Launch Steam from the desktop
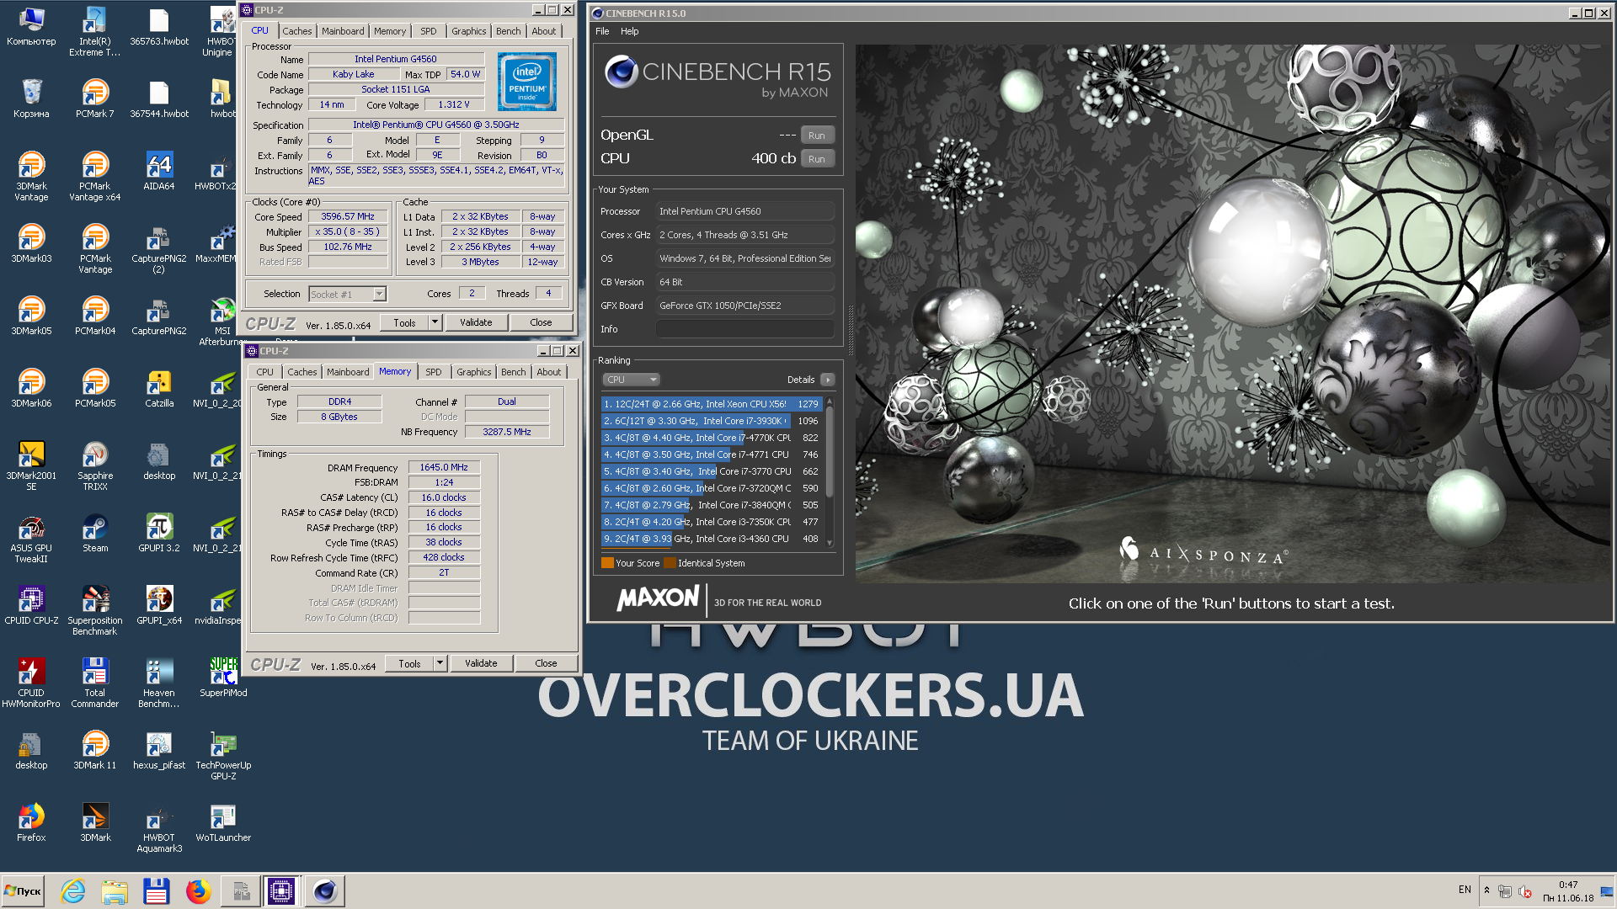1617x909 pixels. pos(95,534)
